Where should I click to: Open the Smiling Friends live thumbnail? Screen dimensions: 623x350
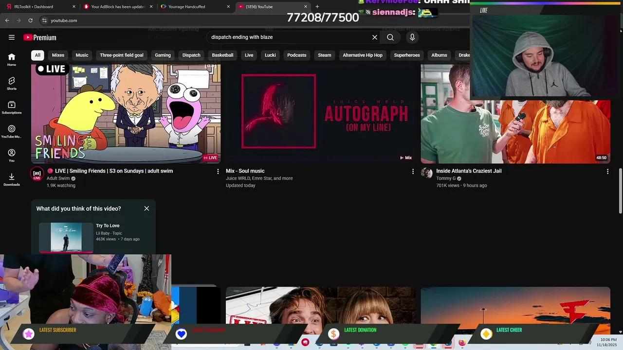point(126,114)
